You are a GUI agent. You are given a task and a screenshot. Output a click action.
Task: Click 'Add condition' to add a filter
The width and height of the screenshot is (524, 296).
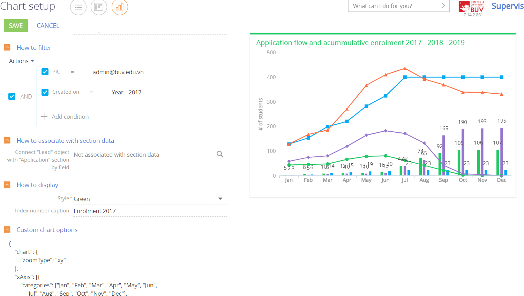[65, 117]
